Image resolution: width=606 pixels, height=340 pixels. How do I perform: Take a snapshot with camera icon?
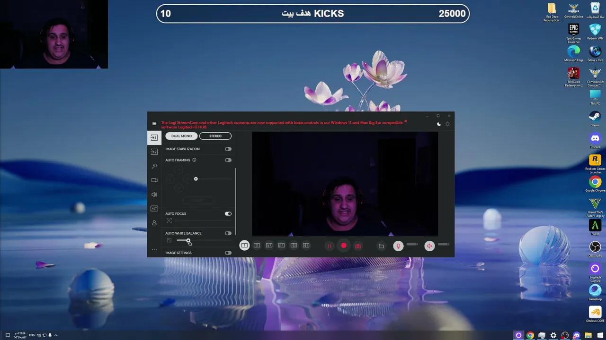tap(358, 246)
